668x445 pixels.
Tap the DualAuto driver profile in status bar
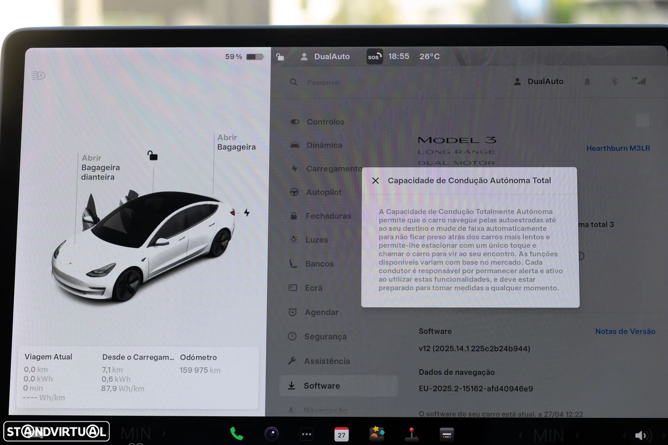325,56
